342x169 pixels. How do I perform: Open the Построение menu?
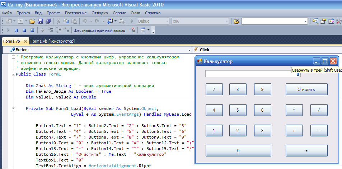[x=76, y=13]
